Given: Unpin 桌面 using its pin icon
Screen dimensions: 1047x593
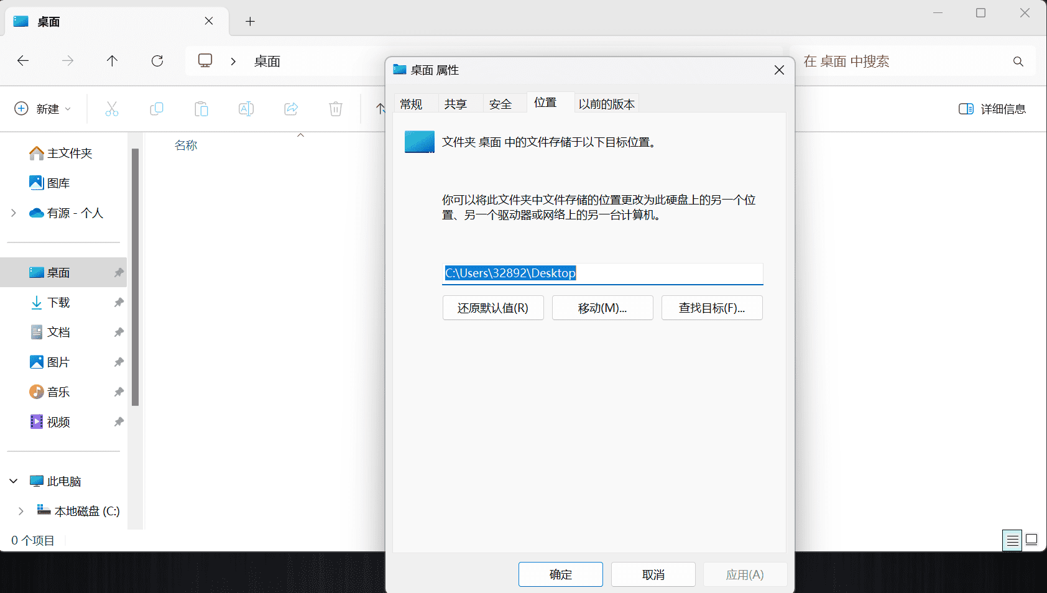Looking at the screenshot, I should [119, 273].
